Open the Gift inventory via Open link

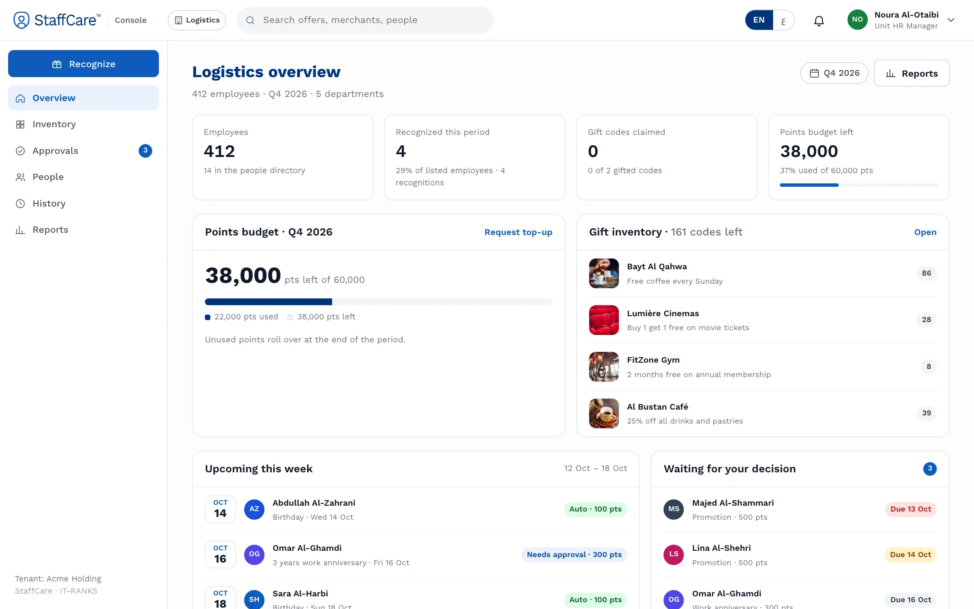[925, 232]
